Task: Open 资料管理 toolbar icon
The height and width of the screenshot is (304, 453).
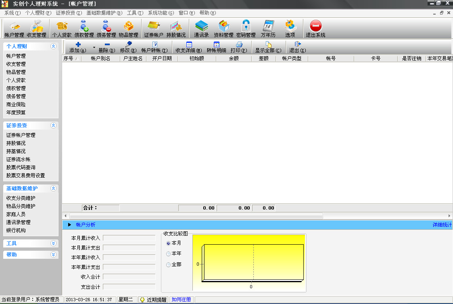Action: pos(223,29)
